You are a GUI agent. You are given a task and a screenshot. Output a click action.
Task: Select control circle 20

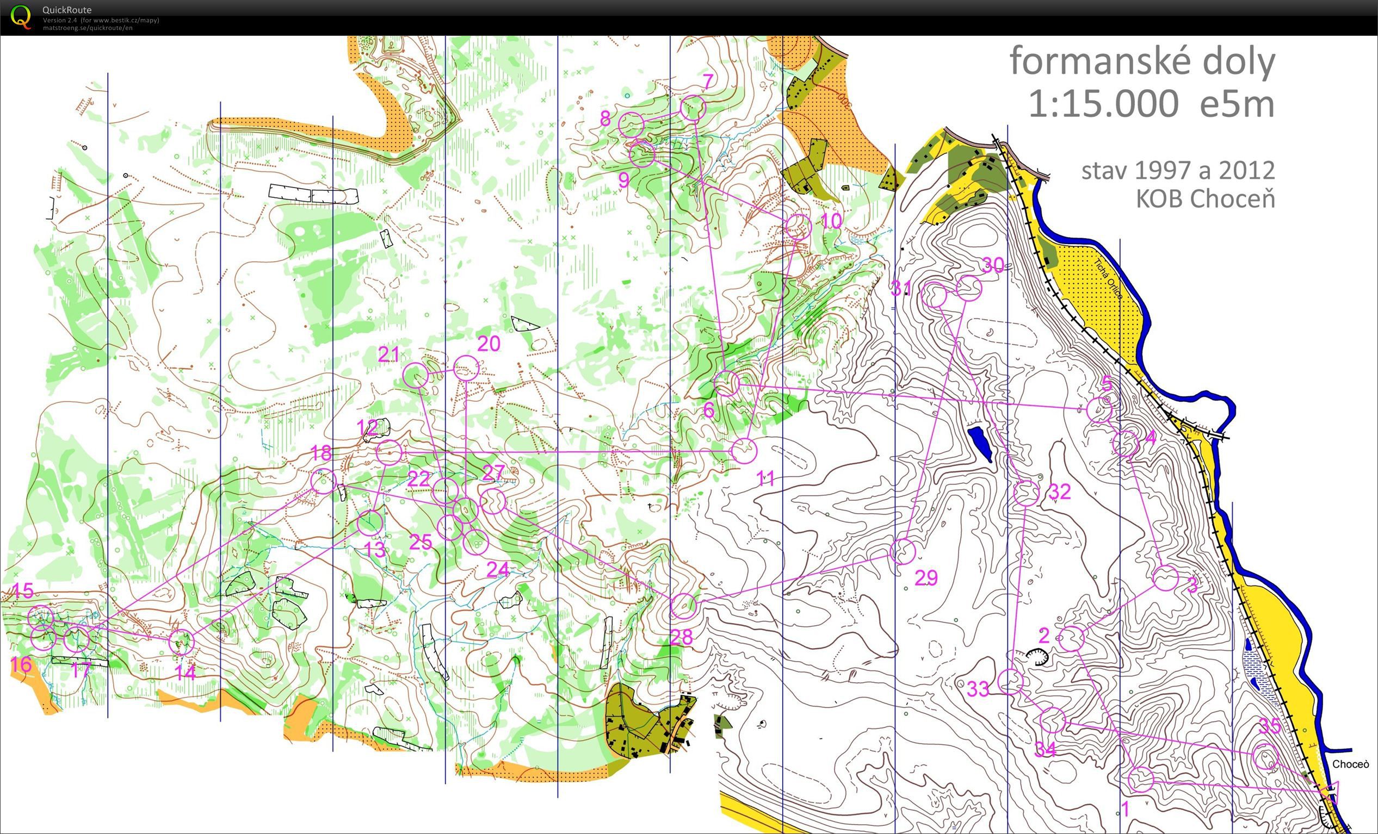point(466,369)
